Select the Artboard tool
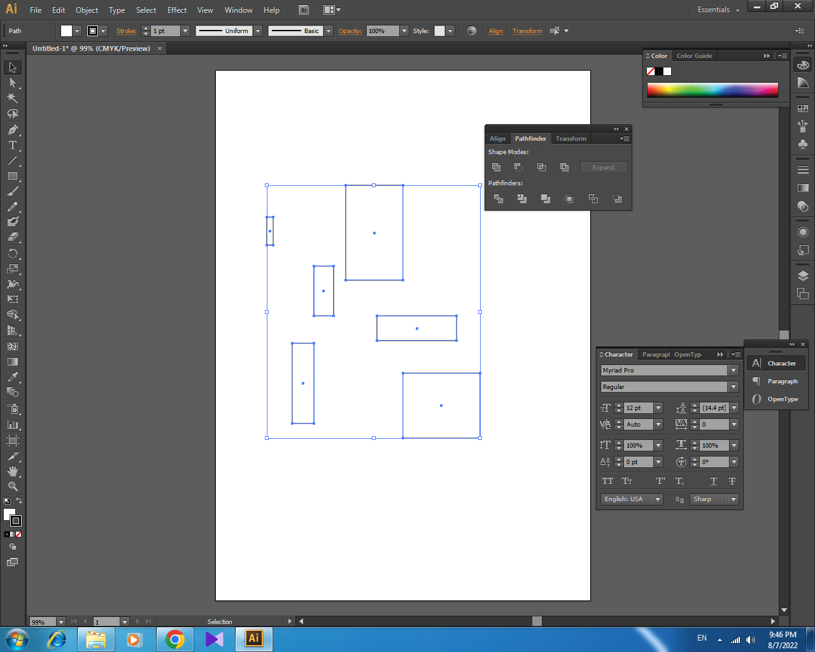 (x=13, y=441)
